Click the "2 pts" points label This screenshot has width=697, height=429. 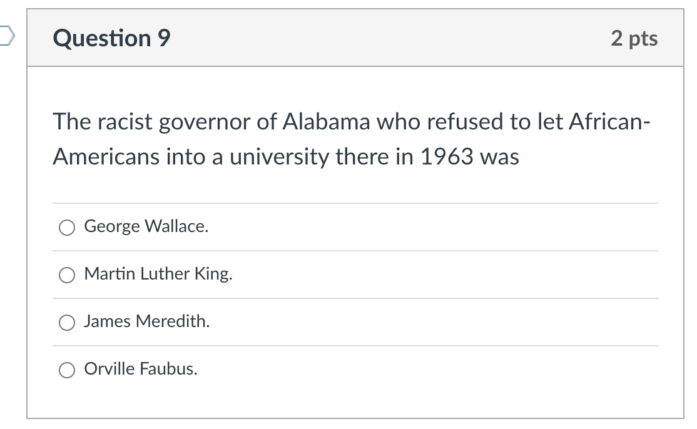tap(634, 38)
